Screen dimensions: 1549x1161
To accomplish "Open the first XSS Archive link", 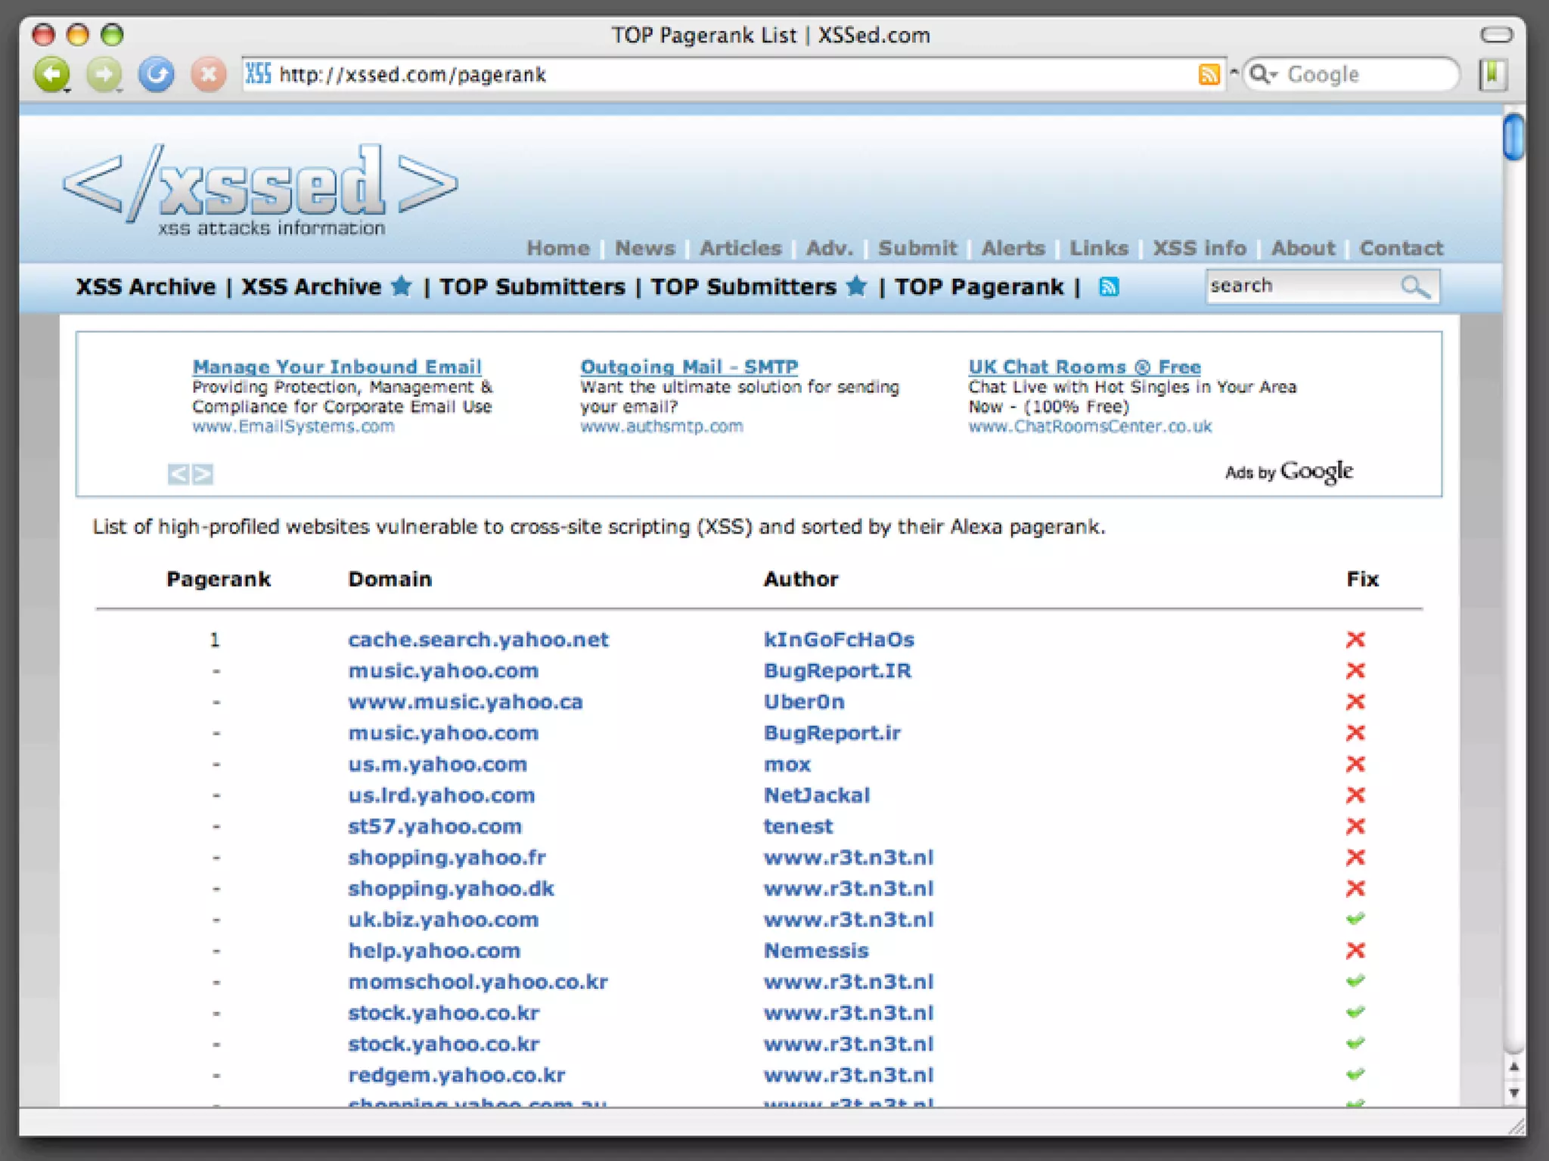I will (146, 286).
